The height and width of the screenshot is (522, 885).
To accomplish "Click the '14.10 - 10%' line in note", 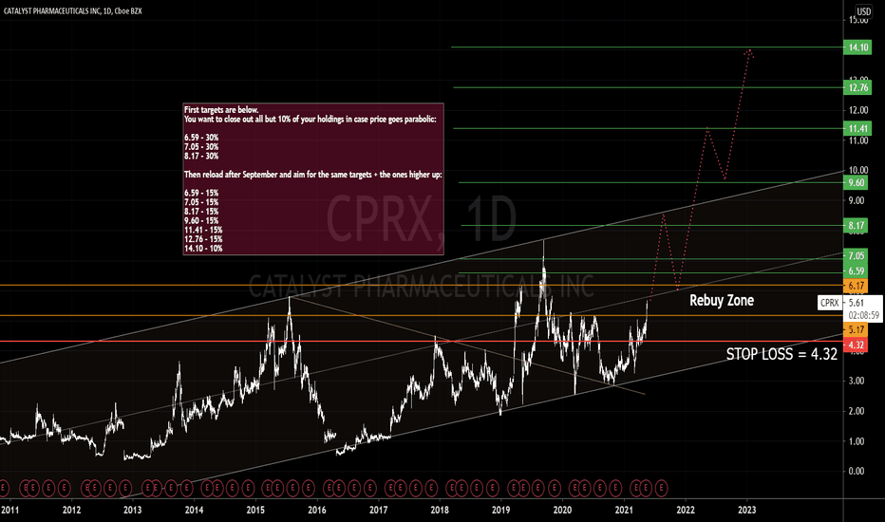I will click(x=203, y=249).
